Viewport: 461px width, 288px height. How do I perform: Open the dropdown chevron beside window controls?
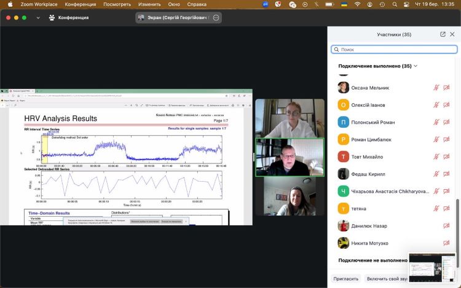(x=38, y=18)
